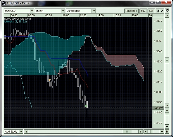173x137 pixels.
Task: Click the price scale slider track
Action: click(x=167, y=118)
